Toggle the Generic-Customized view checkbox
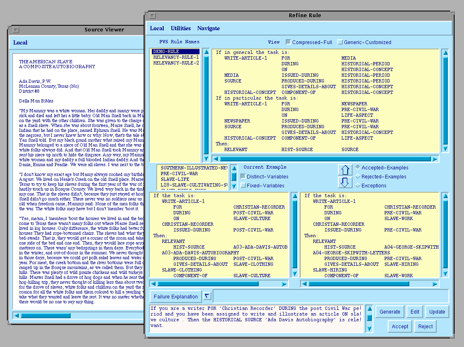The width and height of the screenshot is (464, 347). coord(340,42)
